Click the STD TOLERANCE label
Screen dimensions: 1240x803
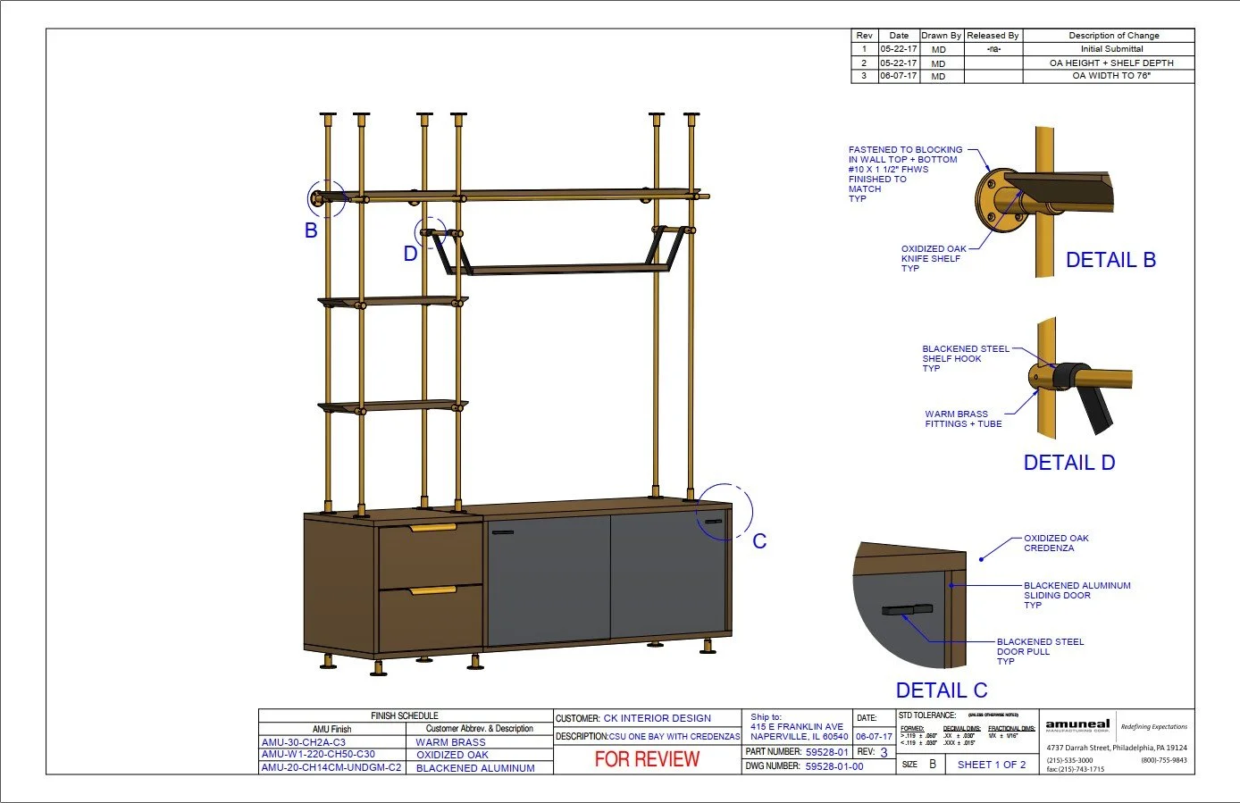(927, 715)
